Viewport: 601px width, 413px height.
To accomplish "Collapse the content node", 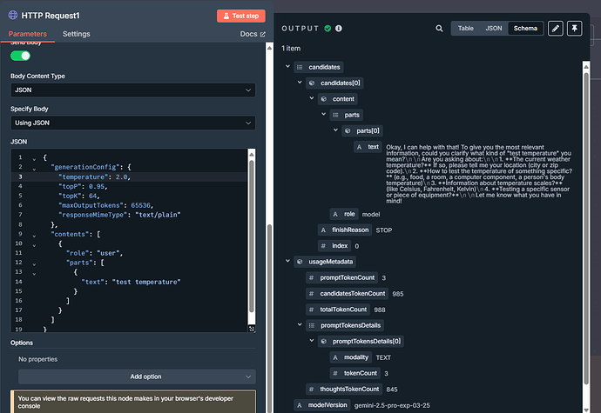I will pos(312,98).
